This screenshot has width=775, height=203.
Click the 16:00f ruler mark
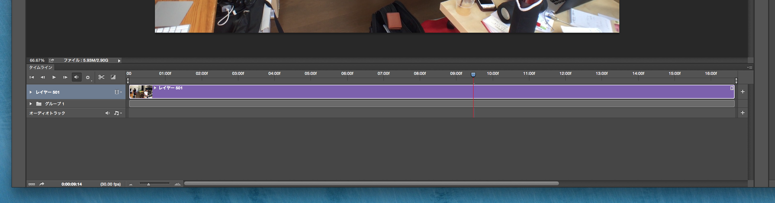711,73
